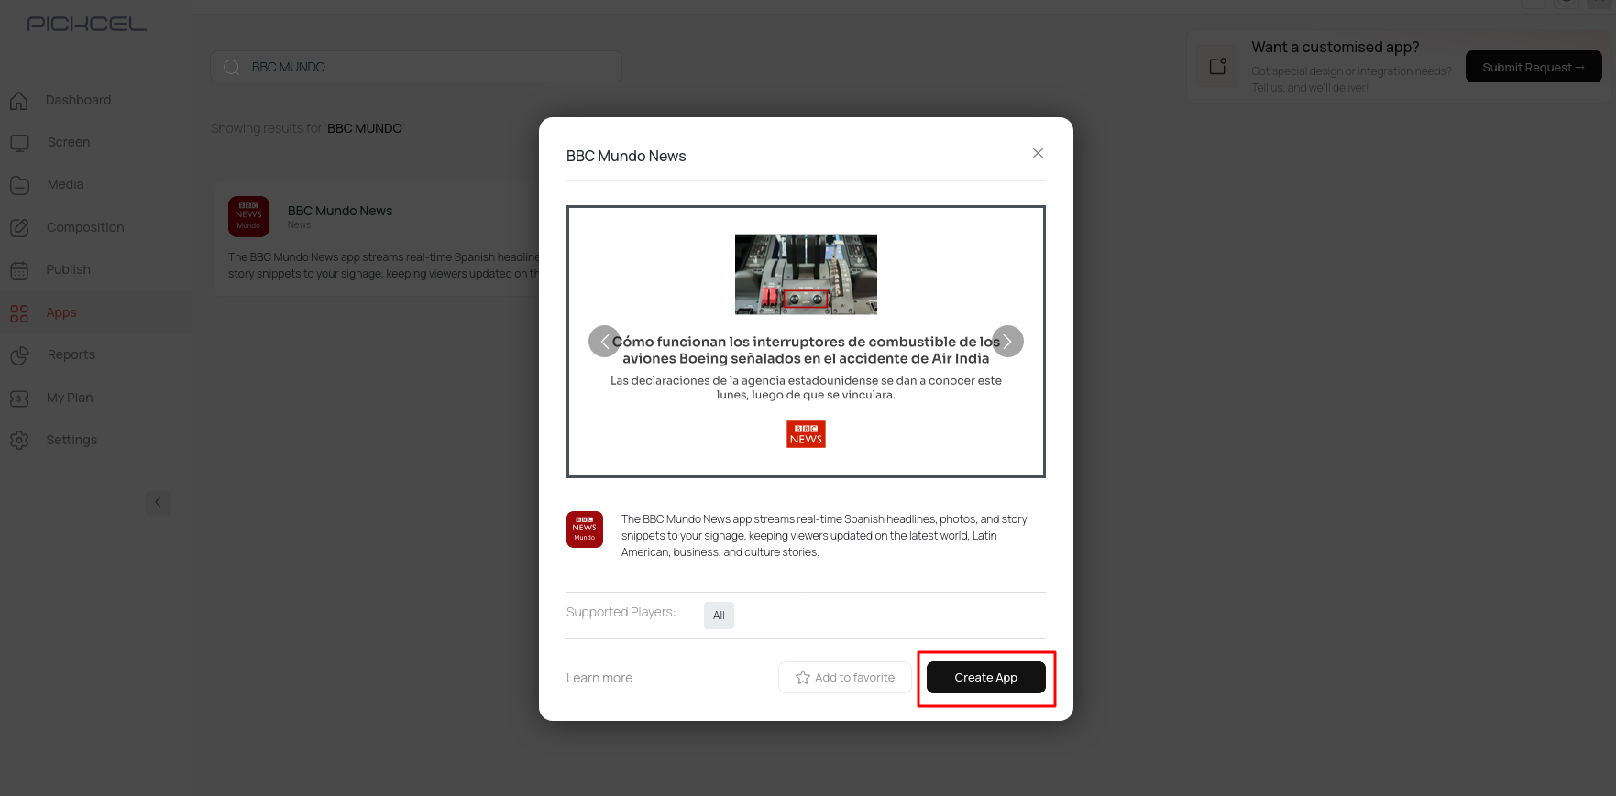This screenshot has height=796, width=1616.
Task: Click the Reports pie chart icon
Action: tap(19, 355)
